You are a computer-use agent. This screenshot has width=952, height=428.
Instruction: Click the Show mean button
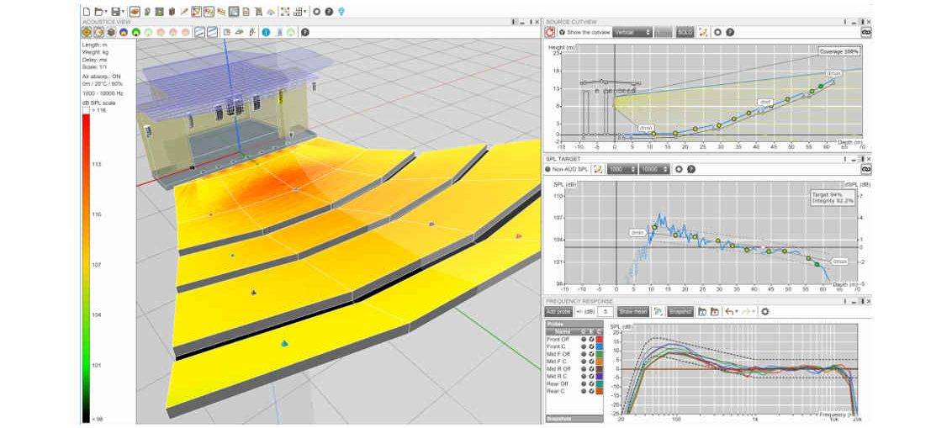[633, 311]
